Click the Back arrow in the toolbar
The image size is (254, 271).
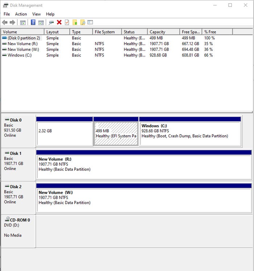pos(5,22)
